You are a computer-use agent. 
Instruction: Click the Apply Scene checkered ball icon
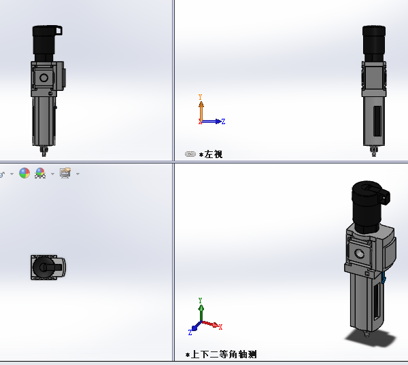(40, 173)
